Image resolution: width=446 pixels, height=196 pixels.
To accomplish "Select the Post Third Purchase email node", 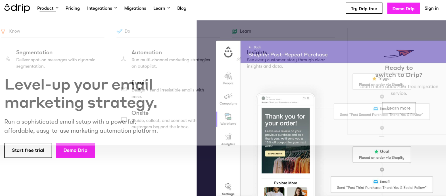I will (382, 185).
